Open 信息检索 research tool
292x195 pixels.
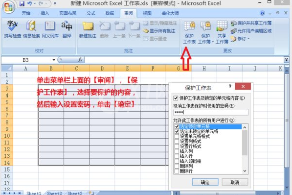coord(31,29)
